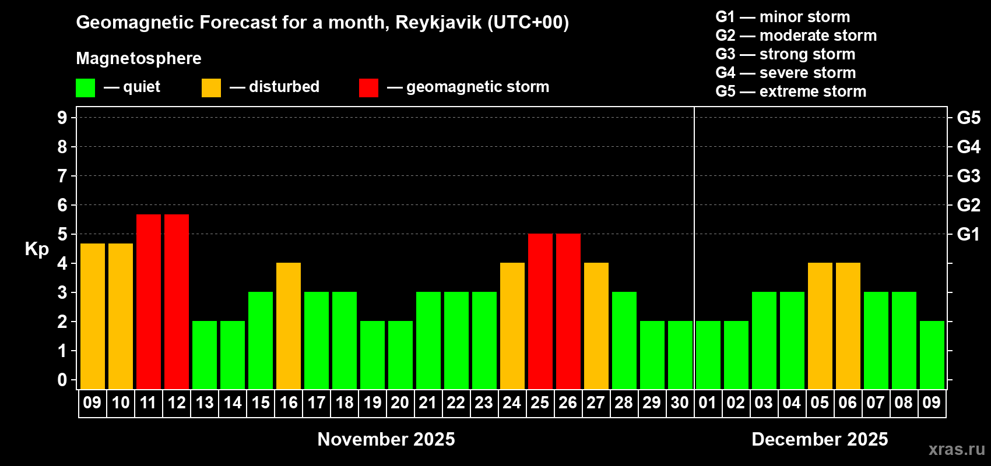Click the yellow bar for November 24
Image resolution: width=991 pixels, height=466 pixels.
tap(512, 326)
